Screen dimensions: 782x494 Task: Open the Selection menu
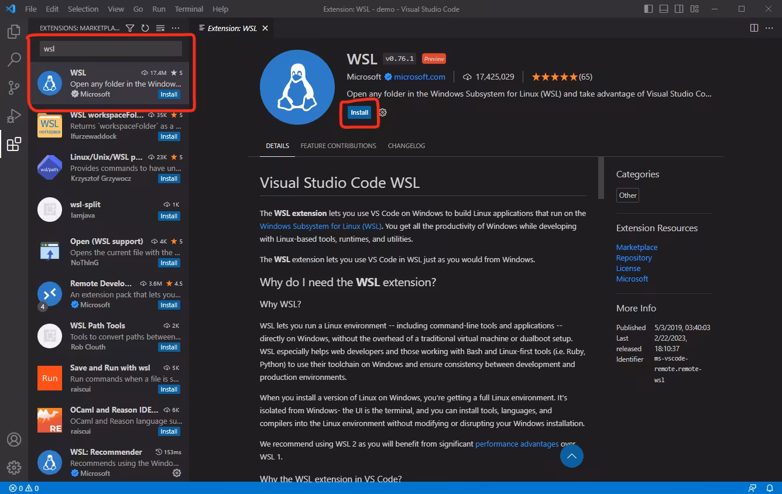pyautogui.click(x=83, y=9)
